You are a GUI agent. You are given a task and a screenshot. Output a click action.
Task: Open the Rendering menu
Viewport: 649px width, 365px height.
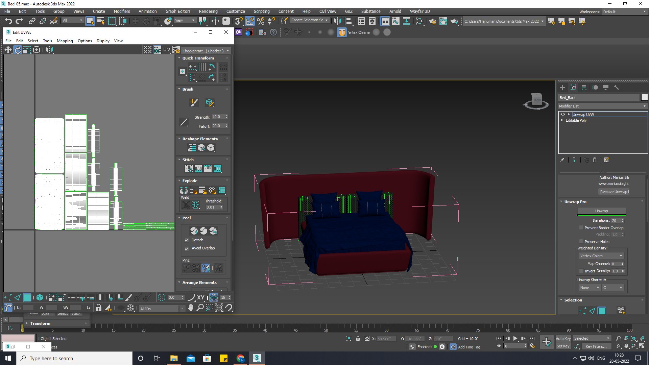coord(208,11)
